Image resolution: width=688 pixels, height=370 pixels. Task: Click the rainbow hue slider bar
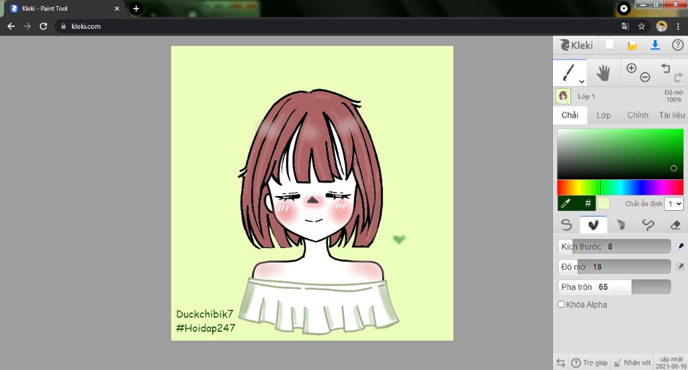pyautogui.click(x=620, y=187)
